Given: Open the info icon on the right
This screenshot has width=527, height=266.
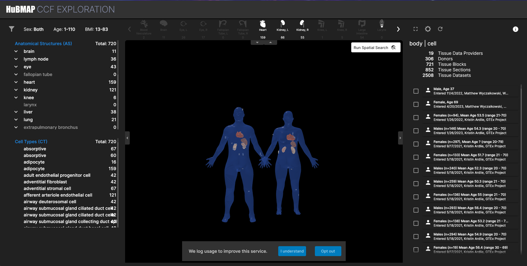Looking at the screenshot, I should [515, 29].
